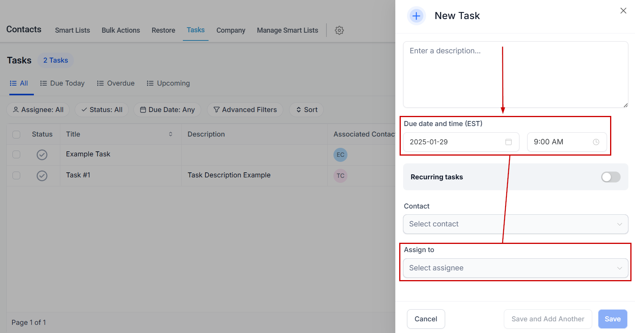Click the clock icon in time field
Screen dimensions: 635x333
[x=596, y=142]
